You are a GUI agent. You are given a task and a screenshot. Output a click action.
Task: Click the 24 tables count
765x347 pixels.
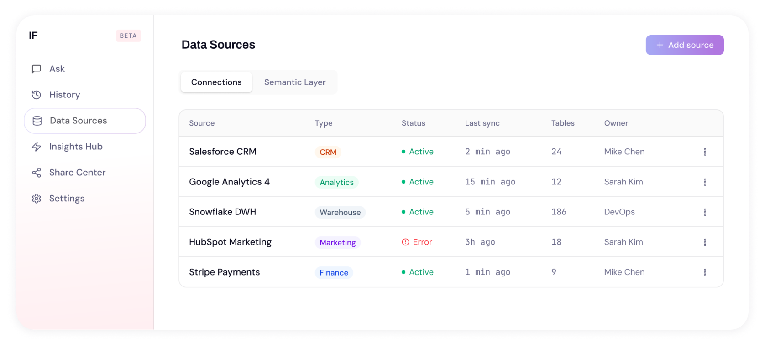pos(556,152)
